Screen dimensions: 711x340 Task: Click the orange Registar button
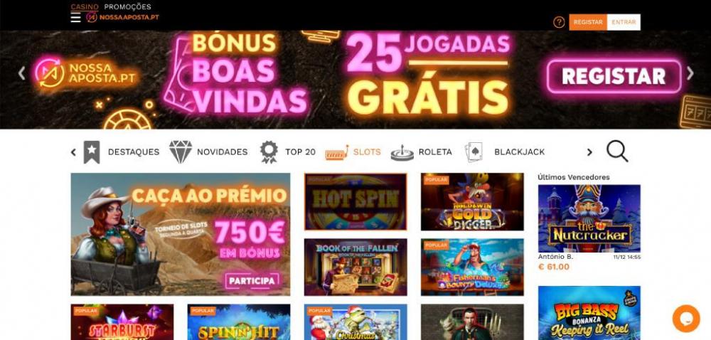pos(588,22)
